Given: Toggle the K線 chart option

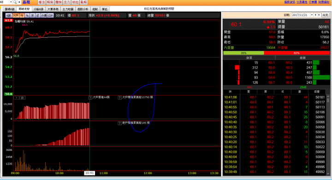Looking at the screenshot, I should point(8,16).
